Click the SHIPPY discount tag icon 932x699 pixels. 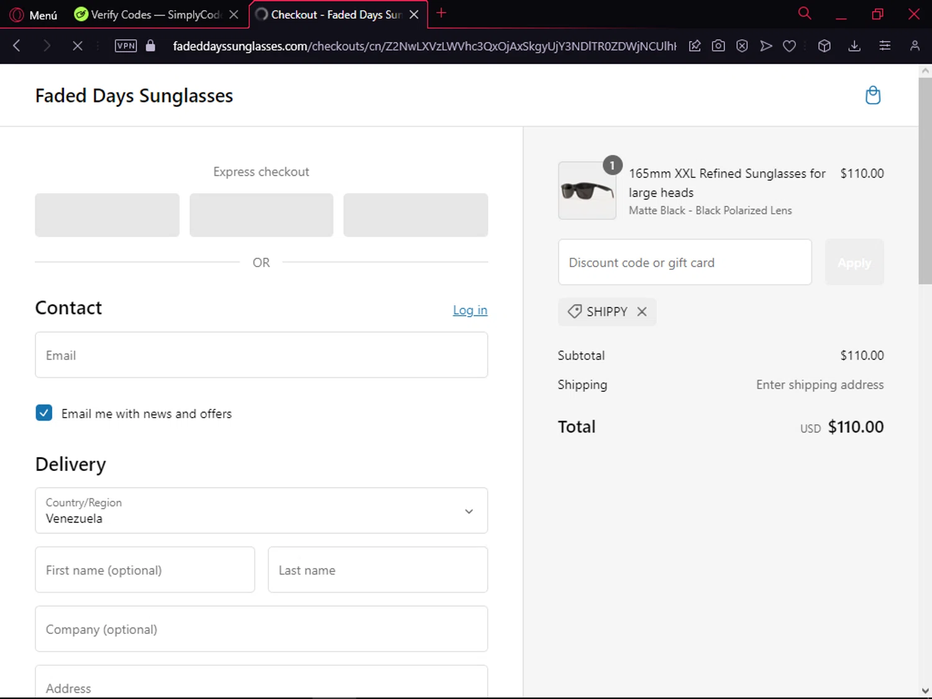[x=575, y=311]
